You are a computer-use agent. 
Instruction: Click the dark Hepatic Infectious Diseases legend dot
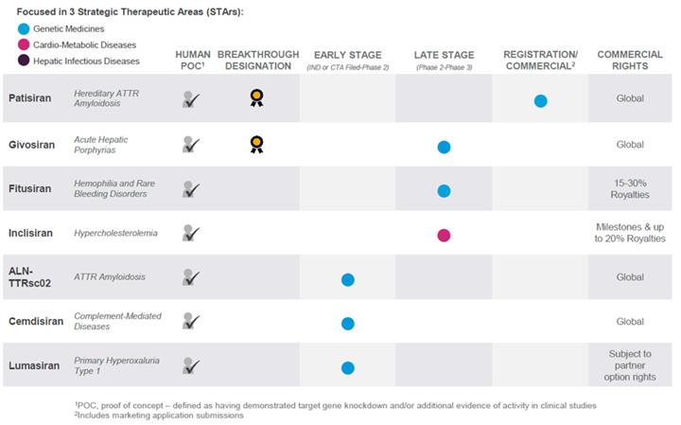(x=24, y=61)
